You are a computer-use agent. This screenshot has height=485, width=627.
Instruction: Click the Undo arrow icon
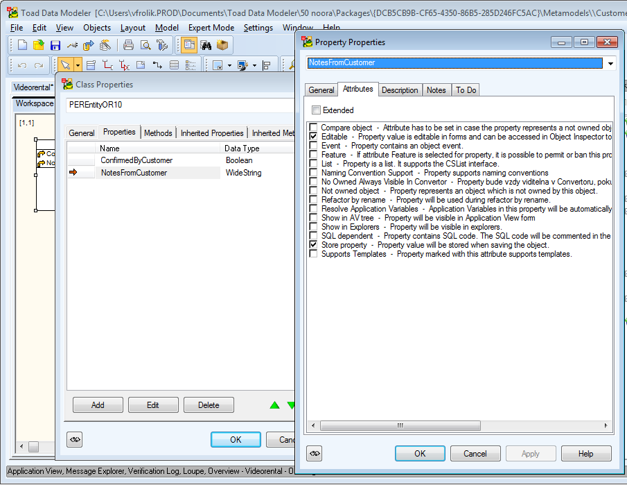pyautogui.click(x=22, y=65)
